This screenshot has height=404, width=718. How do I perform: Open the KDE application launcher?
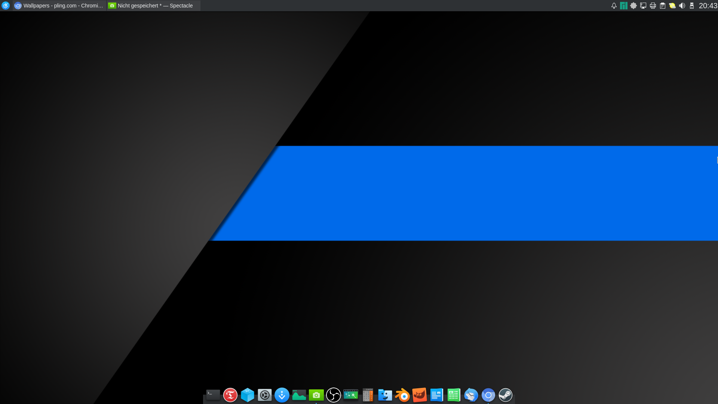(6, 6)
